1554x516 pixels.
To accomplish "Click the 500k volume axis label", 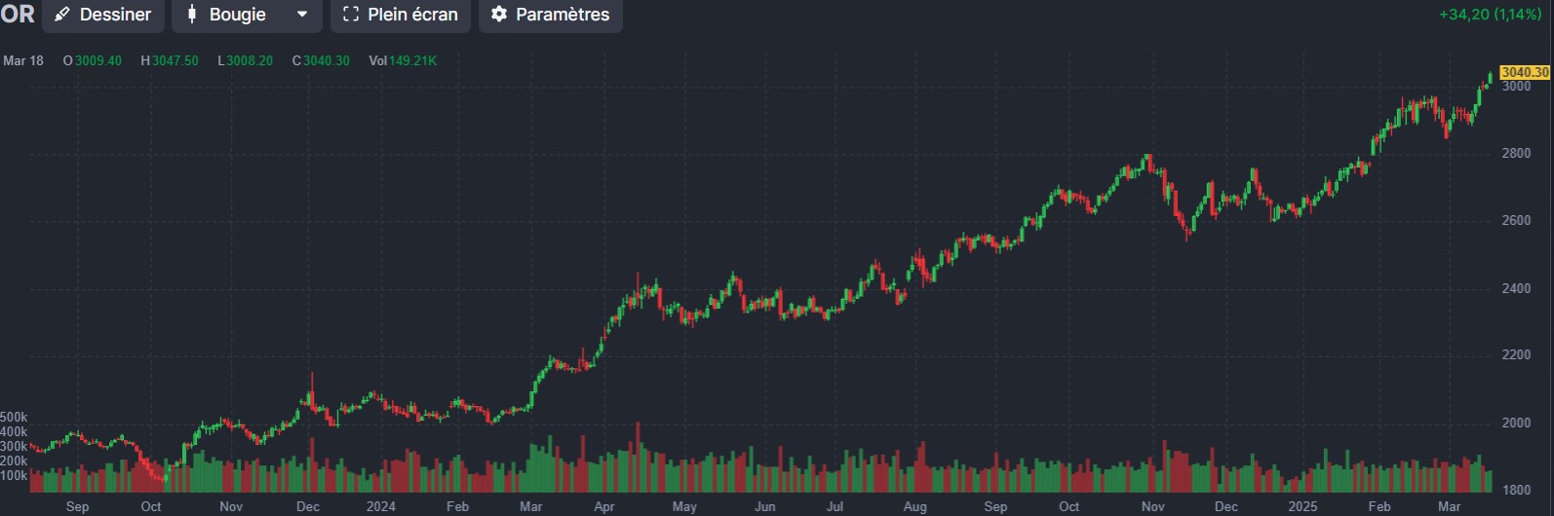I will pos(14,417).
